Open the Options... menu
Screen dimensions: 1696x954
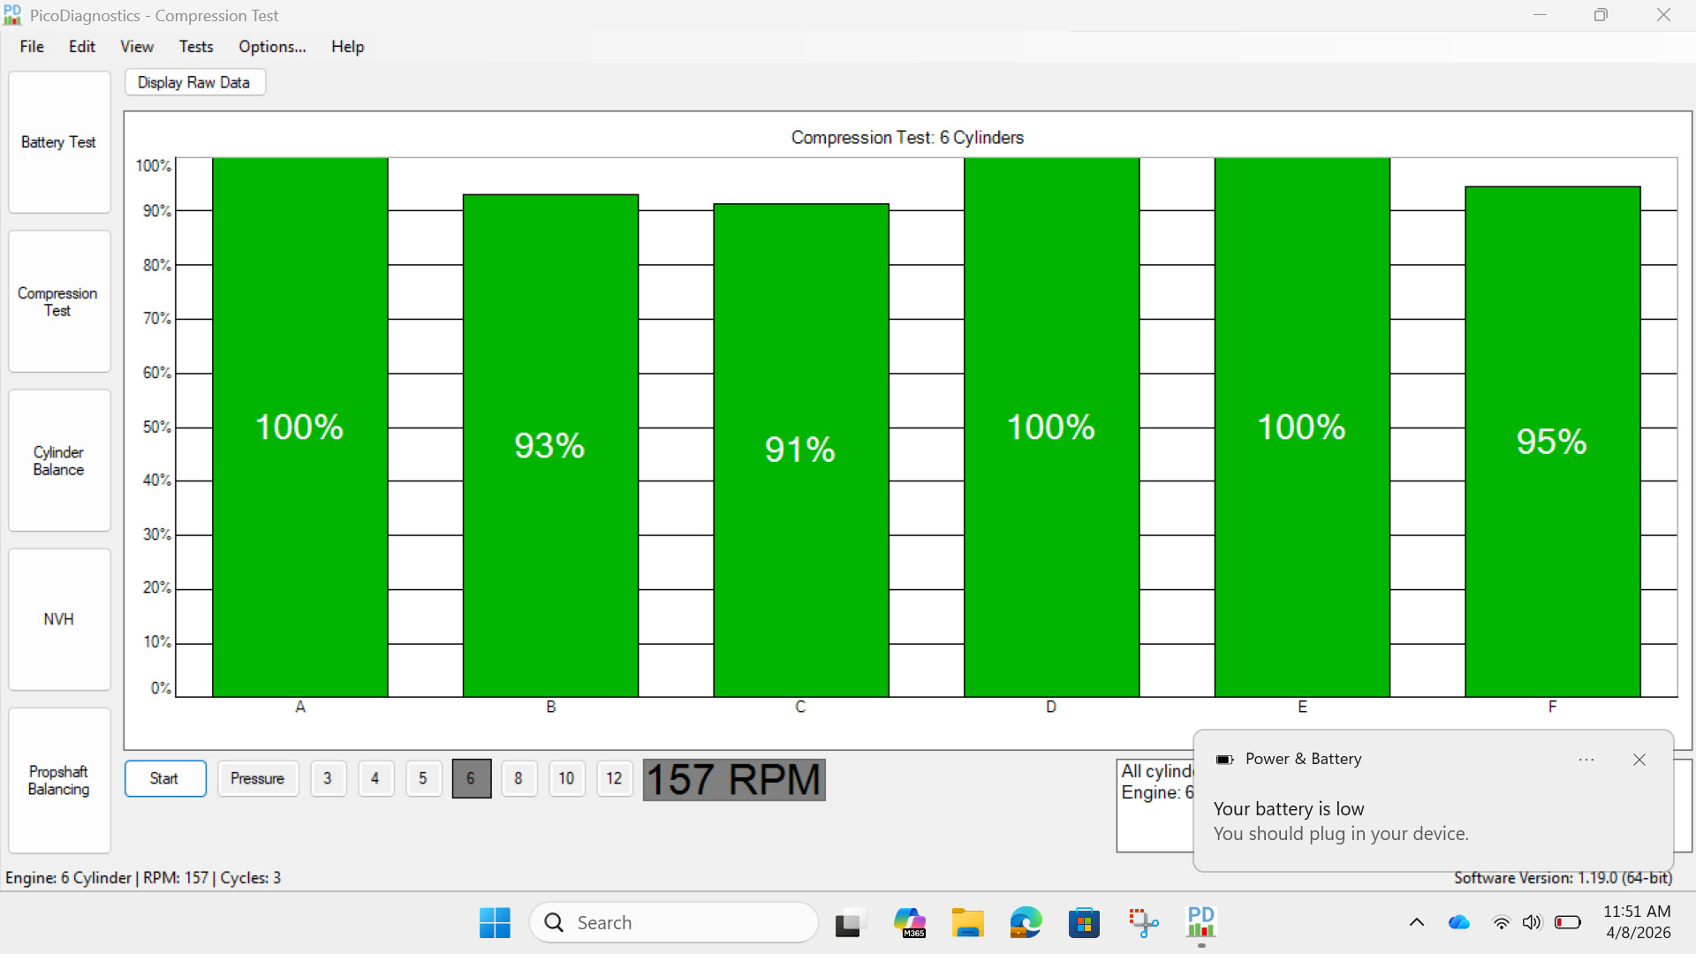(x=272, y=47)
